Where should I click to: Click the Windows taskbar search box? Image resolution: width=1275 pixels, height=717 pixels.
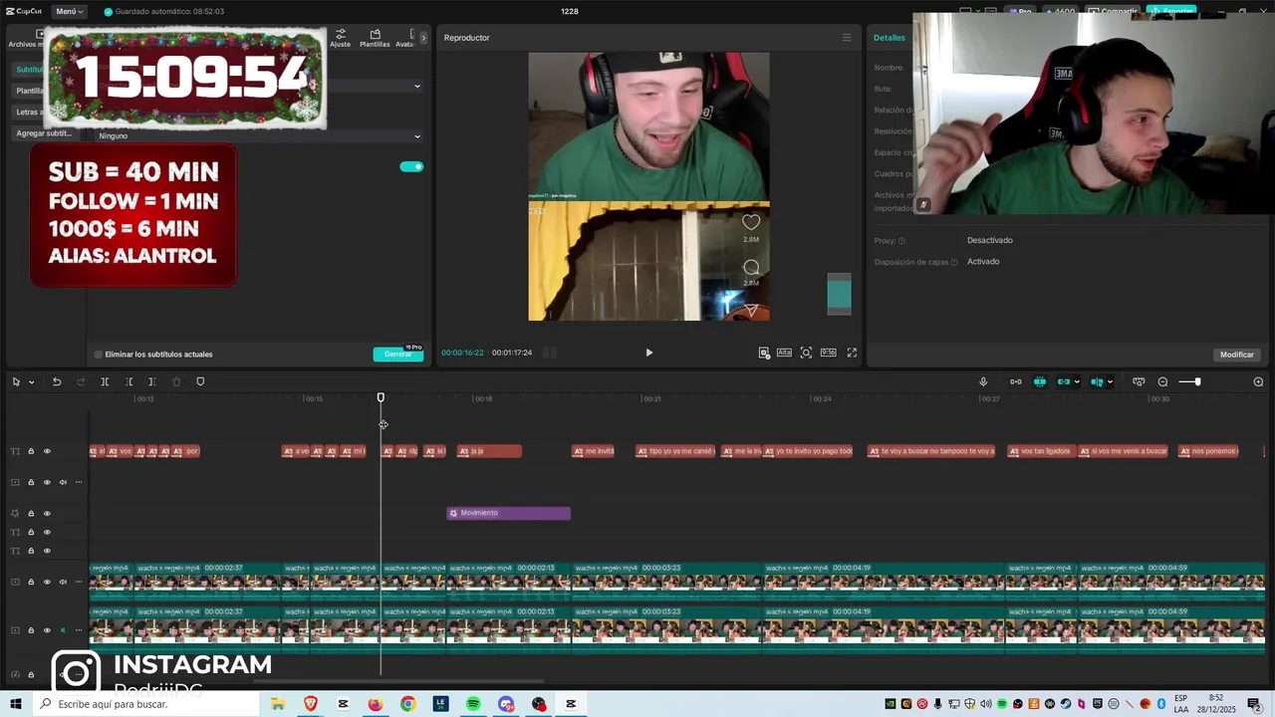click(145, 704)
